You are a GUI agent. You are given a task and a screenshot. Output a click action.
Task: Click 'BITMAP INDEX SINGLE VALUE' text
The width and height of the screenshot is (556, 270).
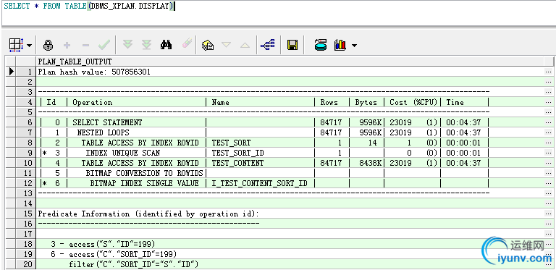pyautogui.click(x=144, y=183)
